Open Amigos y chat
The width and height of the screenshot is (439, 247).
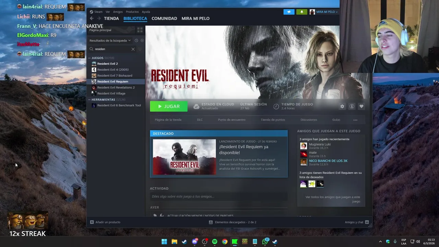point(357,222)
